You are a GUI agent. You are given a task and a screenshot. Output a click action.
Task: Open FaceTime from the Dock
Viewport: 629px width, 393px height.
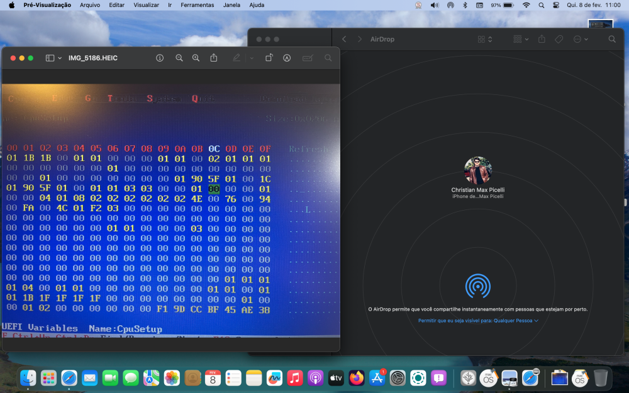[110, 378]
